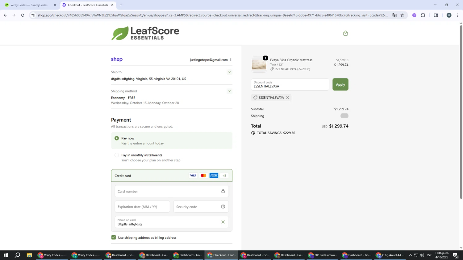Apply the discount code
Image resolution: width=463 pixels, height=260 pixels.
340,84
